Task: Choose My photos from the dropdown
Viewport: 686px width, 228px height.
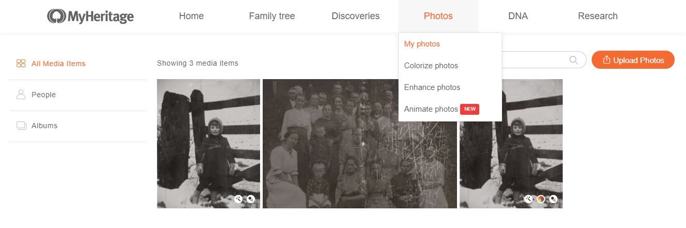Action: tap(422, 44)
